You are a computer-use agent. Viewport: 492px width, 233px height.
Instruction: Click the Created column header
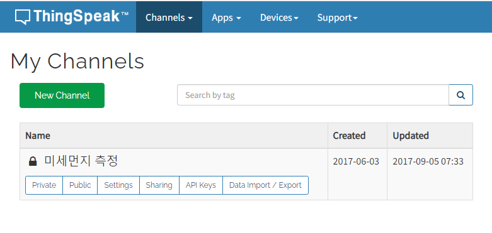coord(349,136)
